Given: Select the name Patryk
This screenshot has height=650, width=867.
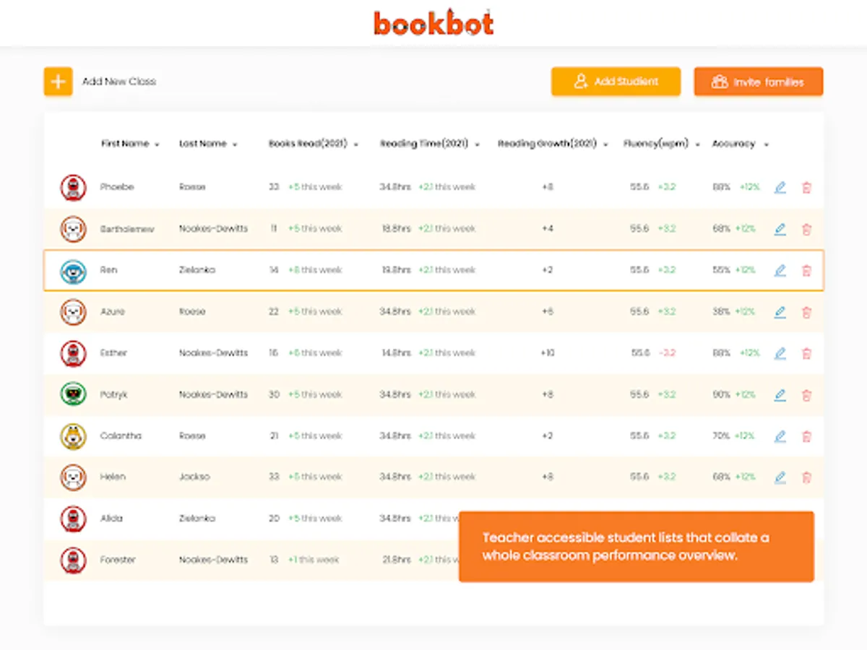Looking at the screenshot, I should 114,395.
